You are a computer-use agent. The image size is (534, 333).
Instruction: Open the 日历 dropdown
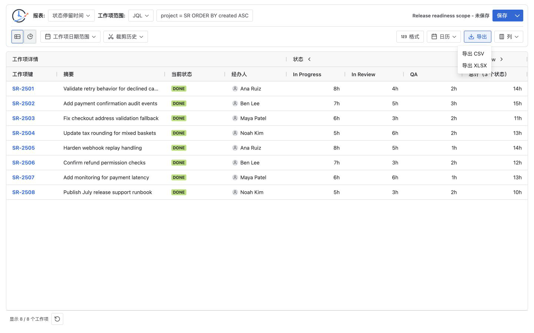(444, 37)
